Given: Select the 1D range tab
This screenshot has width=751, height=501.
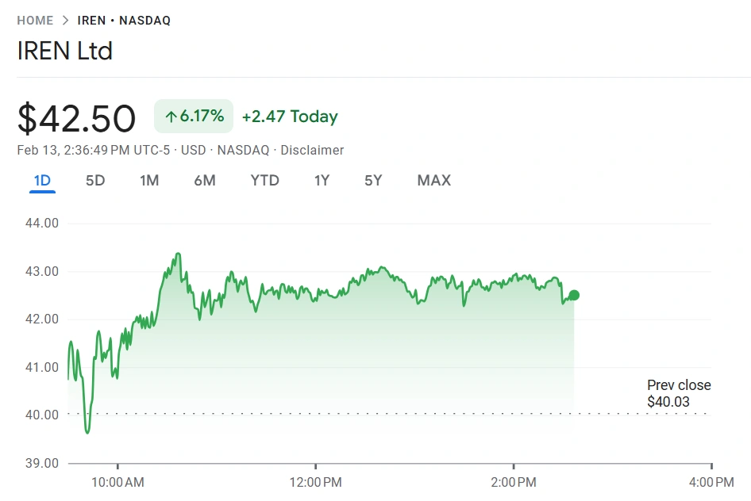Looking at the screenshot, I should [x=42, y=181].
